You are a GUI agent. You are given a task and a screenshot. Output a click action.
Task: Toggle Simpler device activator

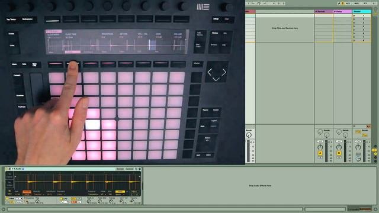coord(7,169)
